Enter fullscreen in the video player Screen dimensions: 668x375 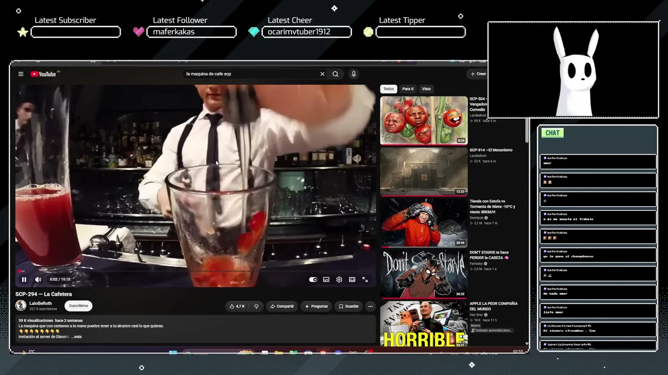pyautogui.click(x=365, y=280)
